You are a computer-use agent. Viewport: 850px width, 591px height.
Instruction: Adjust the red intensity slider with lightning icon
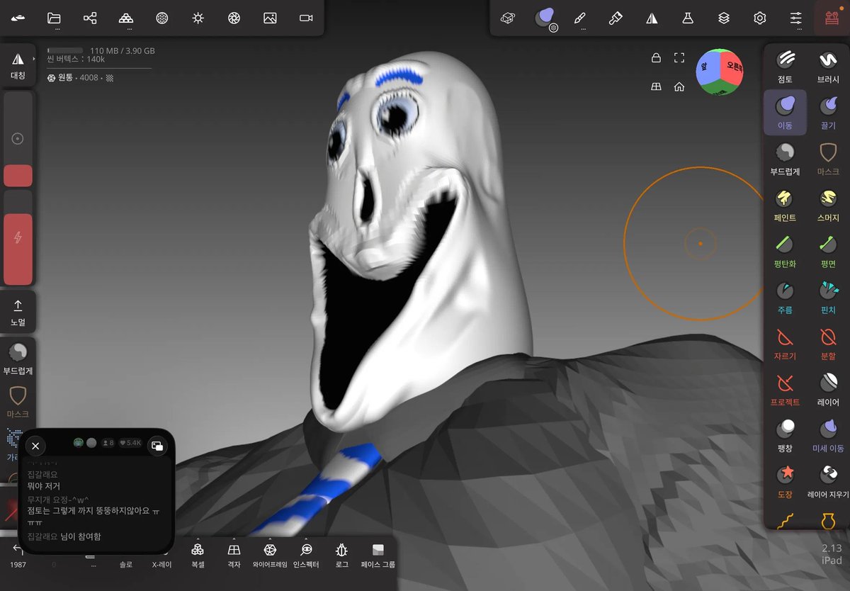tap(18, 238)
